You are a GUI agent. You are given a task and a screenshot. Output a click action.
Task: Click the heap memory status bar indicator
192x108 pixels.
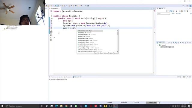pos(152,103)
